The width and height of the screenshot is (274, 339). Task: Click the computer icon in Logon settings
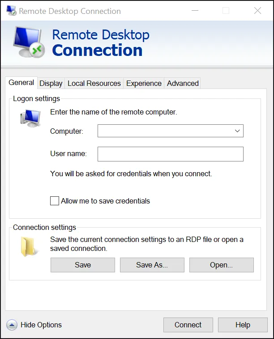(30, 118)
